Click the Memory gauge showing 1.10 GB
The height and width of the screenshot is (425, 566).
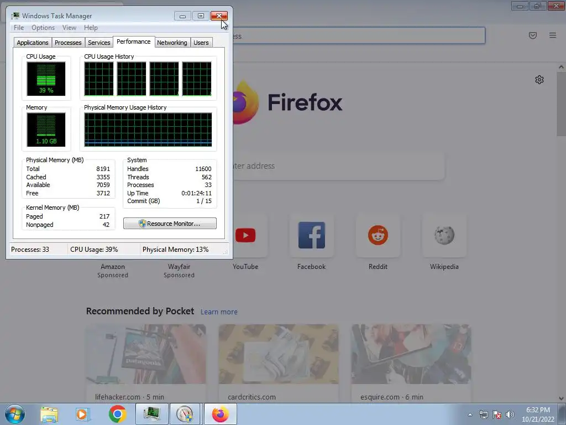click(46, 129)
